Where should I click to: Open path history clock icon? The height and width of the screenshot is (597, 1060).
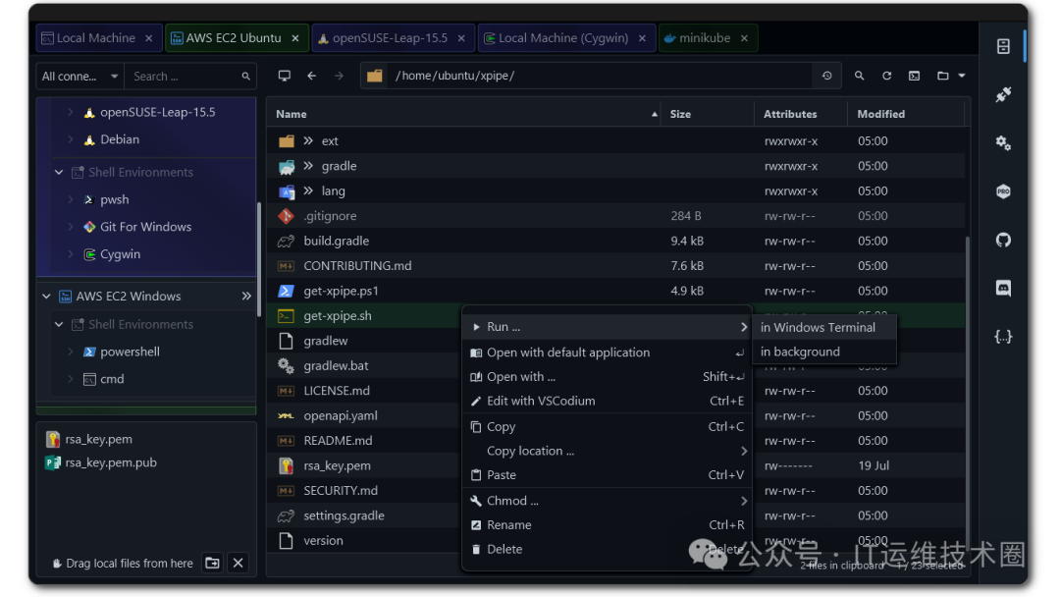826,76
